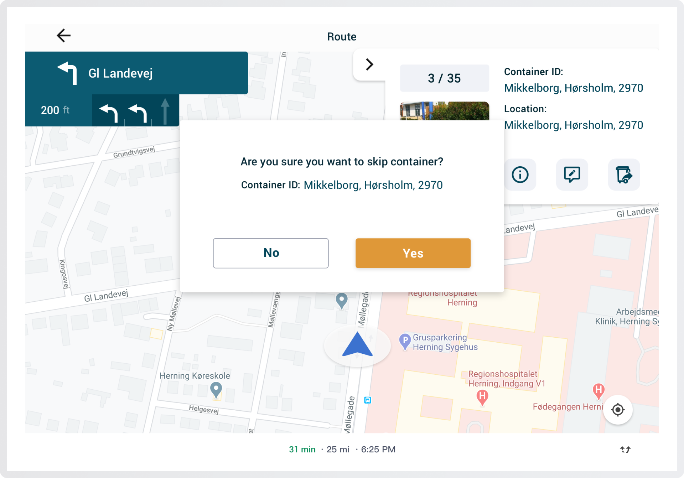Select the blue navigation arrow marker
The height and width of the screenshot is (478, 684).
(357, 344)
